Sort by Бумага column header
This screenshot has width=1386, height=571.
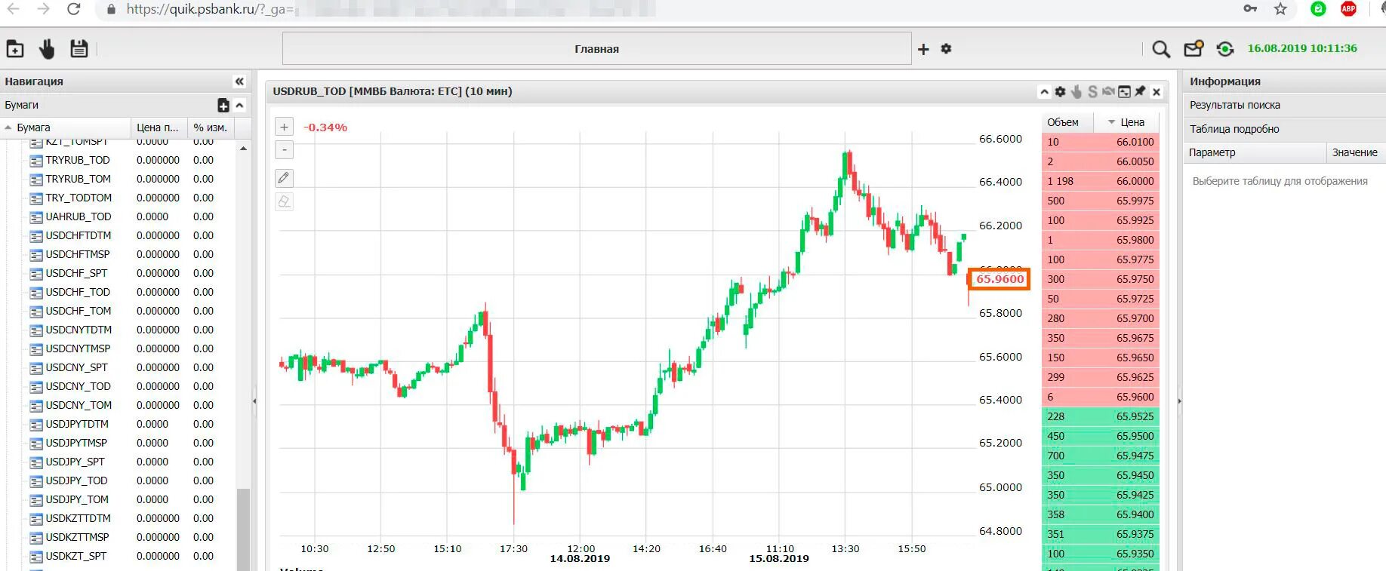point(66,127)
